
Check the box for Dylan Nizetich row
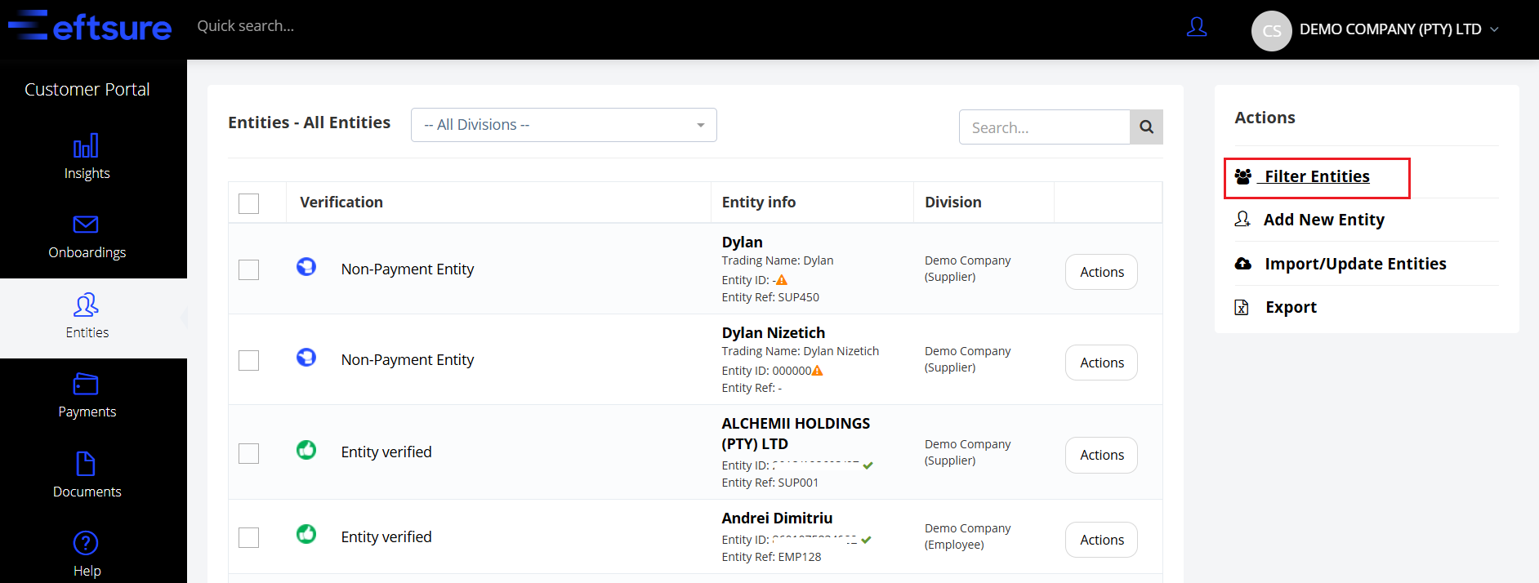tap(248, 360)
